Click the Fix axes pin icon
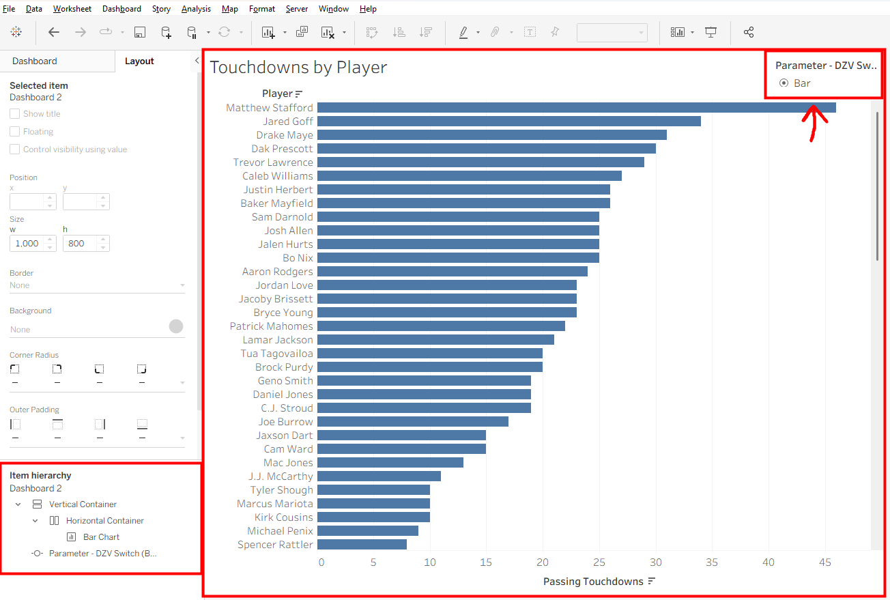Image resolution: width=890 pixels, height=600 pixels. [555, 32]
